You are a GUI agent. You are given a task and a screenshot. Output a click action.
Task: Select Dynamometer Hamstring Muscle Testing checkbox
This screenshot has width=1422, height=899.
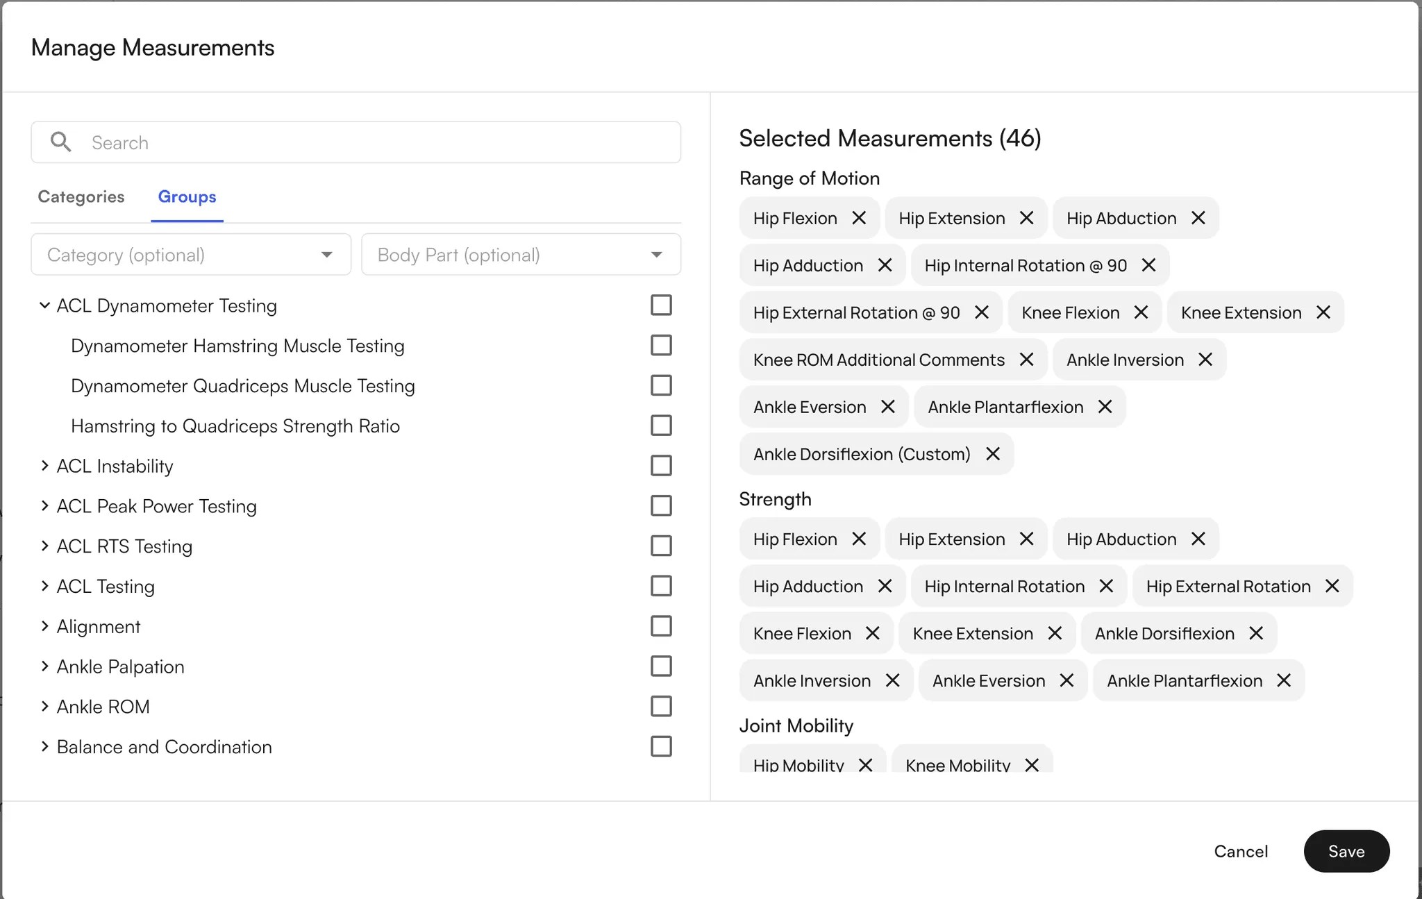click(662, 345)
